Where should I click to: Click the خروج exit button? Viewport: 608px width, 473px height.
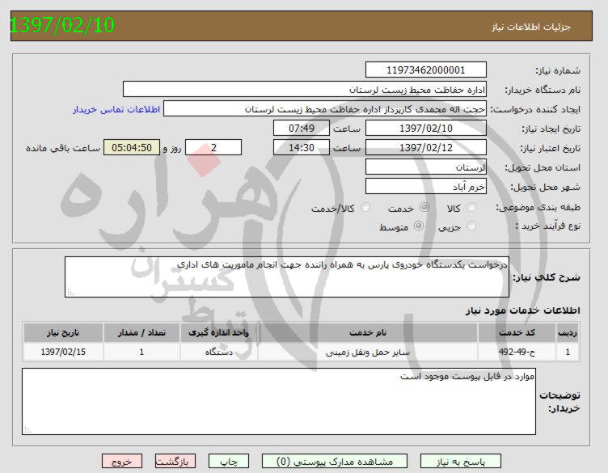122,462
